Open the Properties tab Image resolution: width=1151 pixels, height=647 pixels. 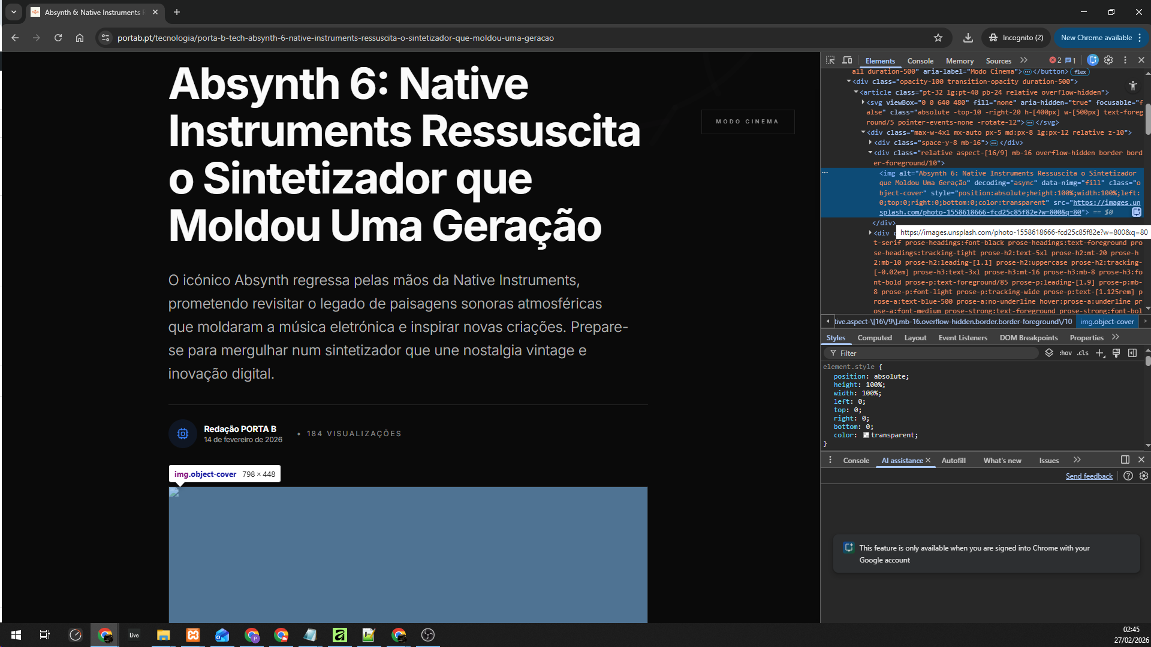click(x=1086, y=338)
